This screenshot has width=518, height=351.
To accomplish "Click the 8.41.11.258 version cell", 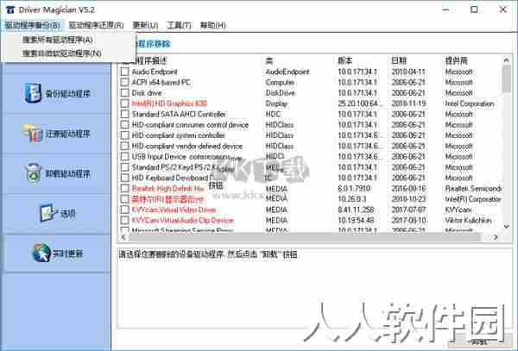I will point(356,210).
